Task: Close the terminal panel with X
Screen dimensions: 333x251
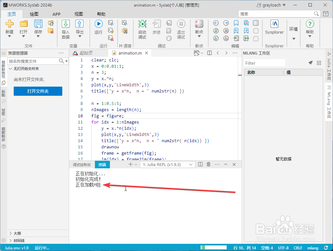Action: tap(234, 164)
